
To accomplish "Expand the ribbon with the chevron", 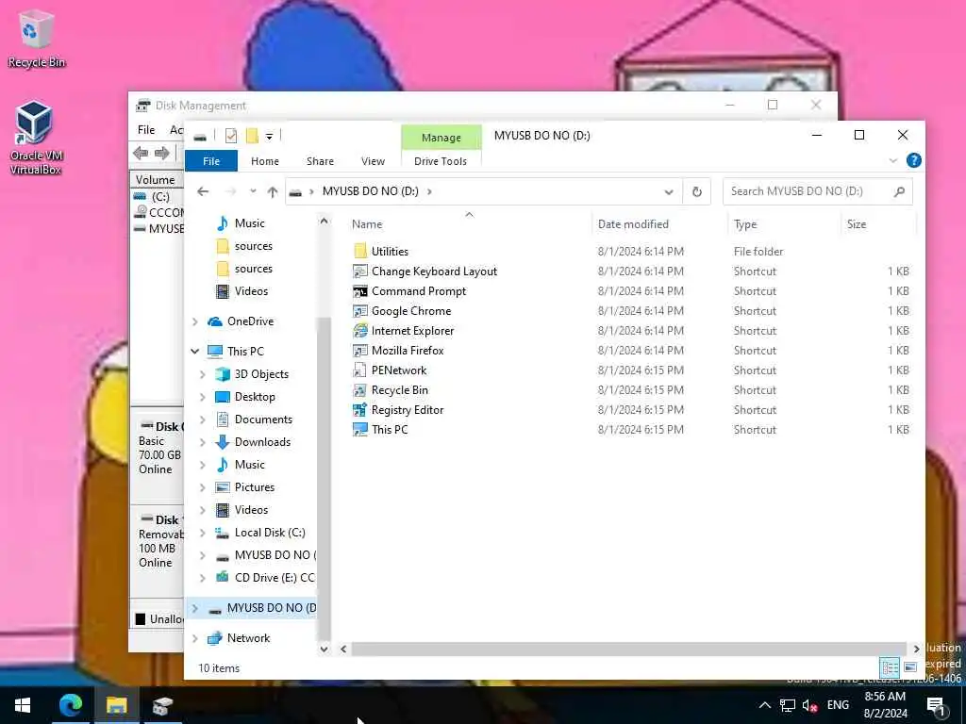I will point(893,160).
